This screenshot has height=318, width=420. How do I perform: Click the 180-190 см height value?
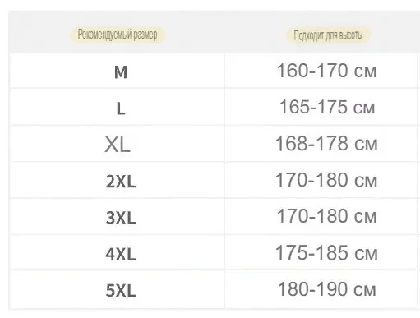click(x=327, y=289)
